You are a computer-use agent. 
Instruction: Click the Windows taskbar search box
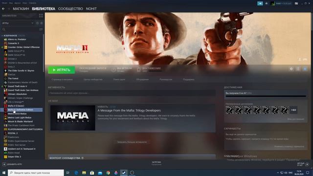click(x=36, y=173)
